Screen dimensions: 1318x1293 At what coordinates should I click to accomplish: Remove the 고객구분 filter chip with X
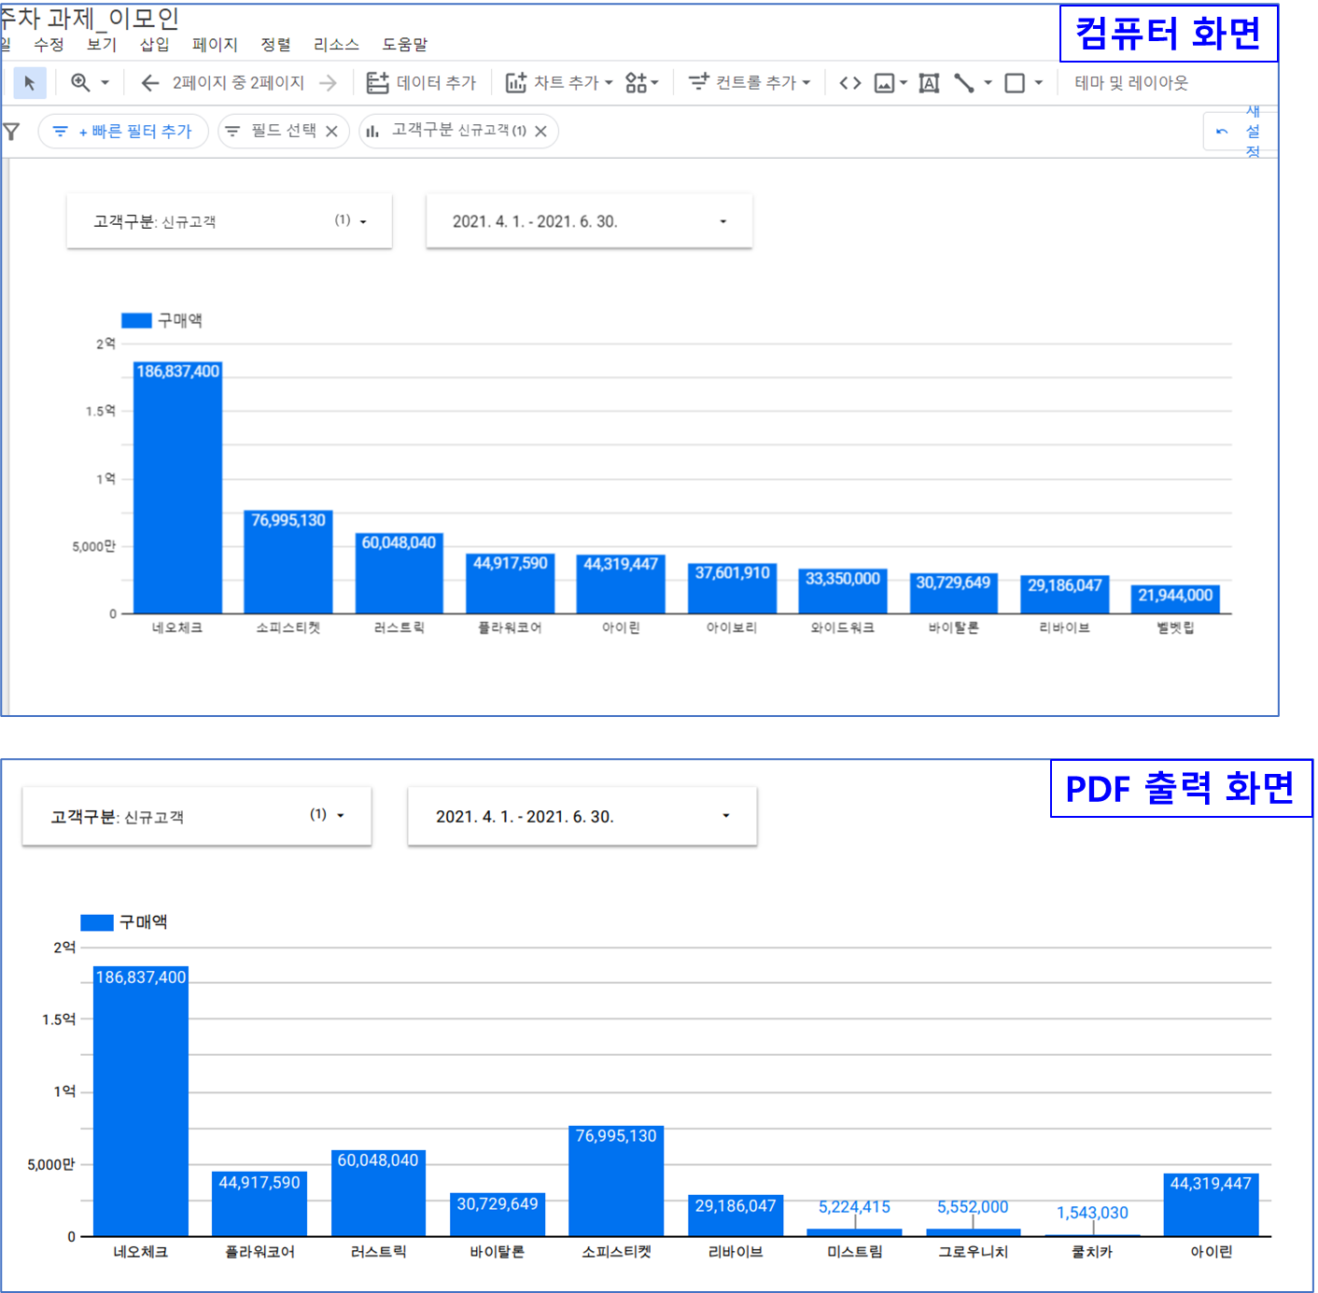coord(540,132)
